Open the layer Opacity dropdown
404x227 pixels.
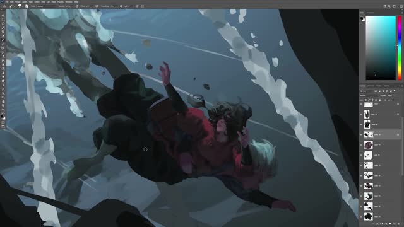pos(390,96)
